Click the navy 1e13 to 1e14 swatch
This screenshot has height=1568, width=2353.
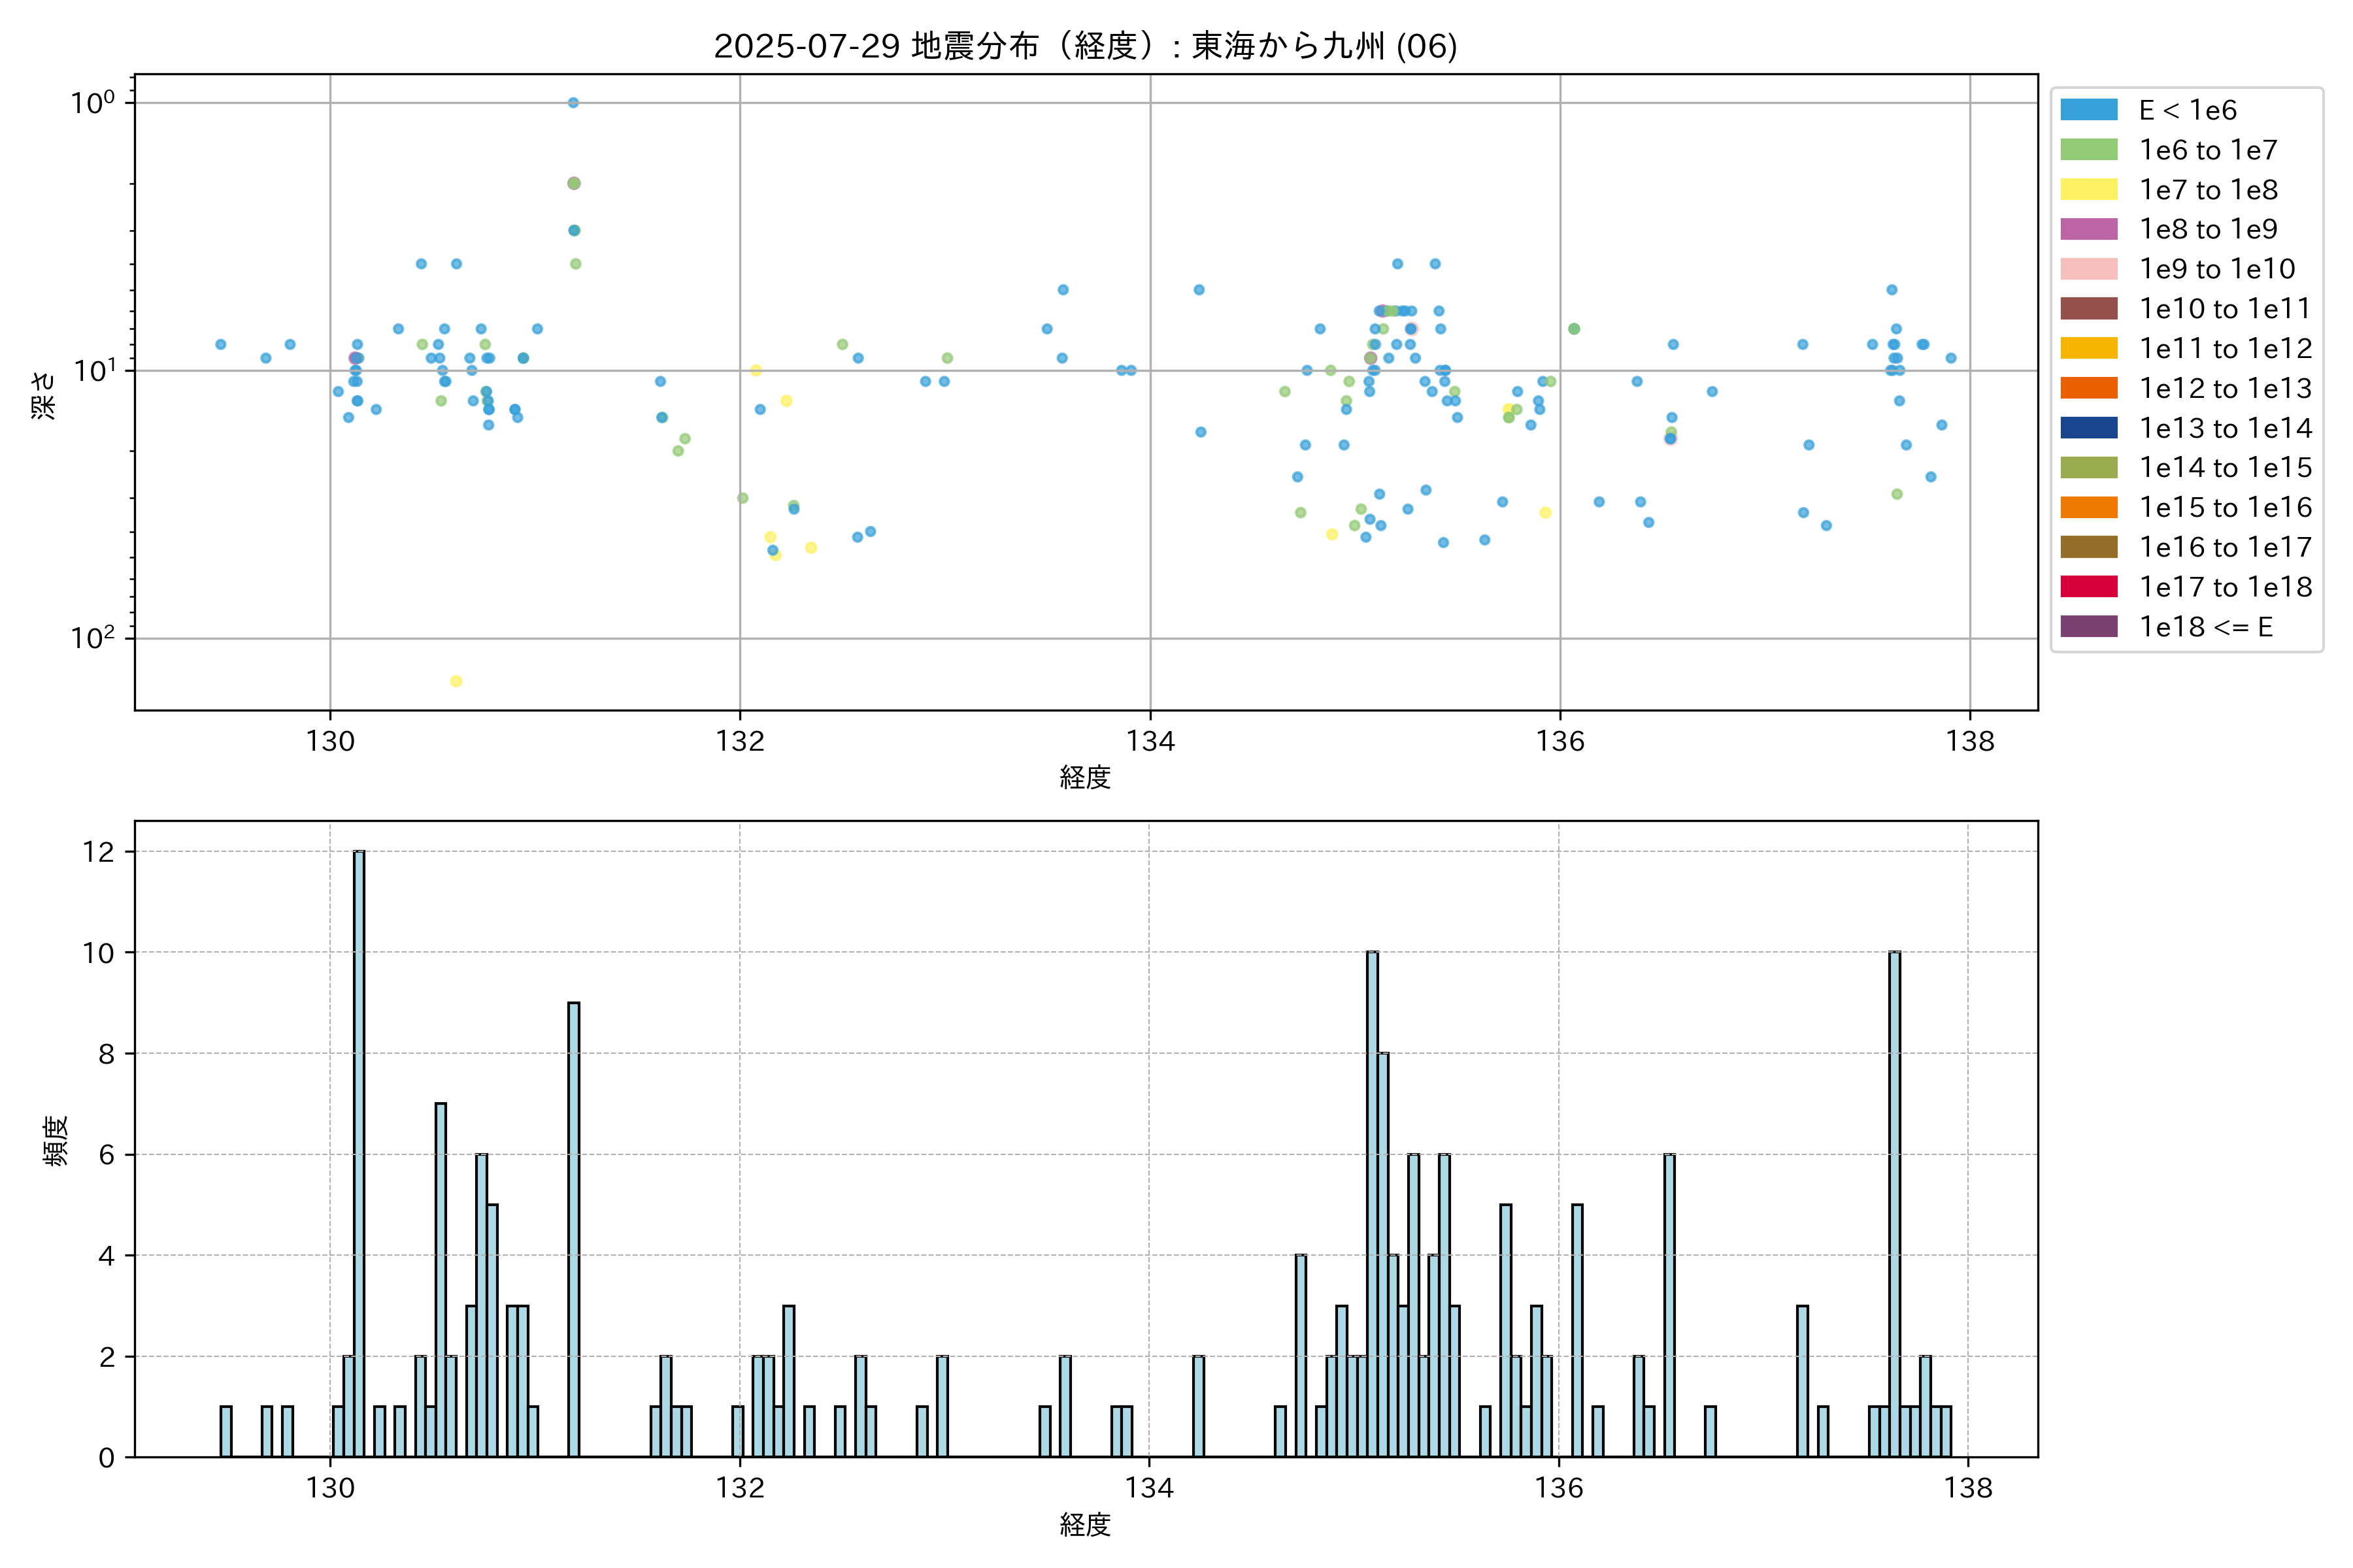tap(2088, 428)
